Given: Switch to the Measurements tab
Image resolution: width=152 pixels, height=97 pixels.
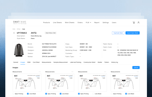Looking at the screenshot, I should point(46,62).
